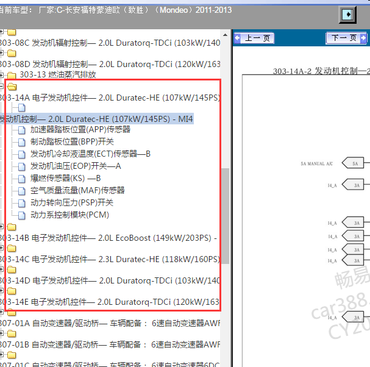Click the diagram title 303-14A-2 发动机控制

click(321, 71)
